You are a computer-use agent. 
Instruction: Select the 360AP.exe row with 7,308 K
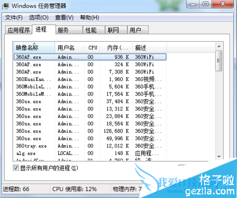90,72
